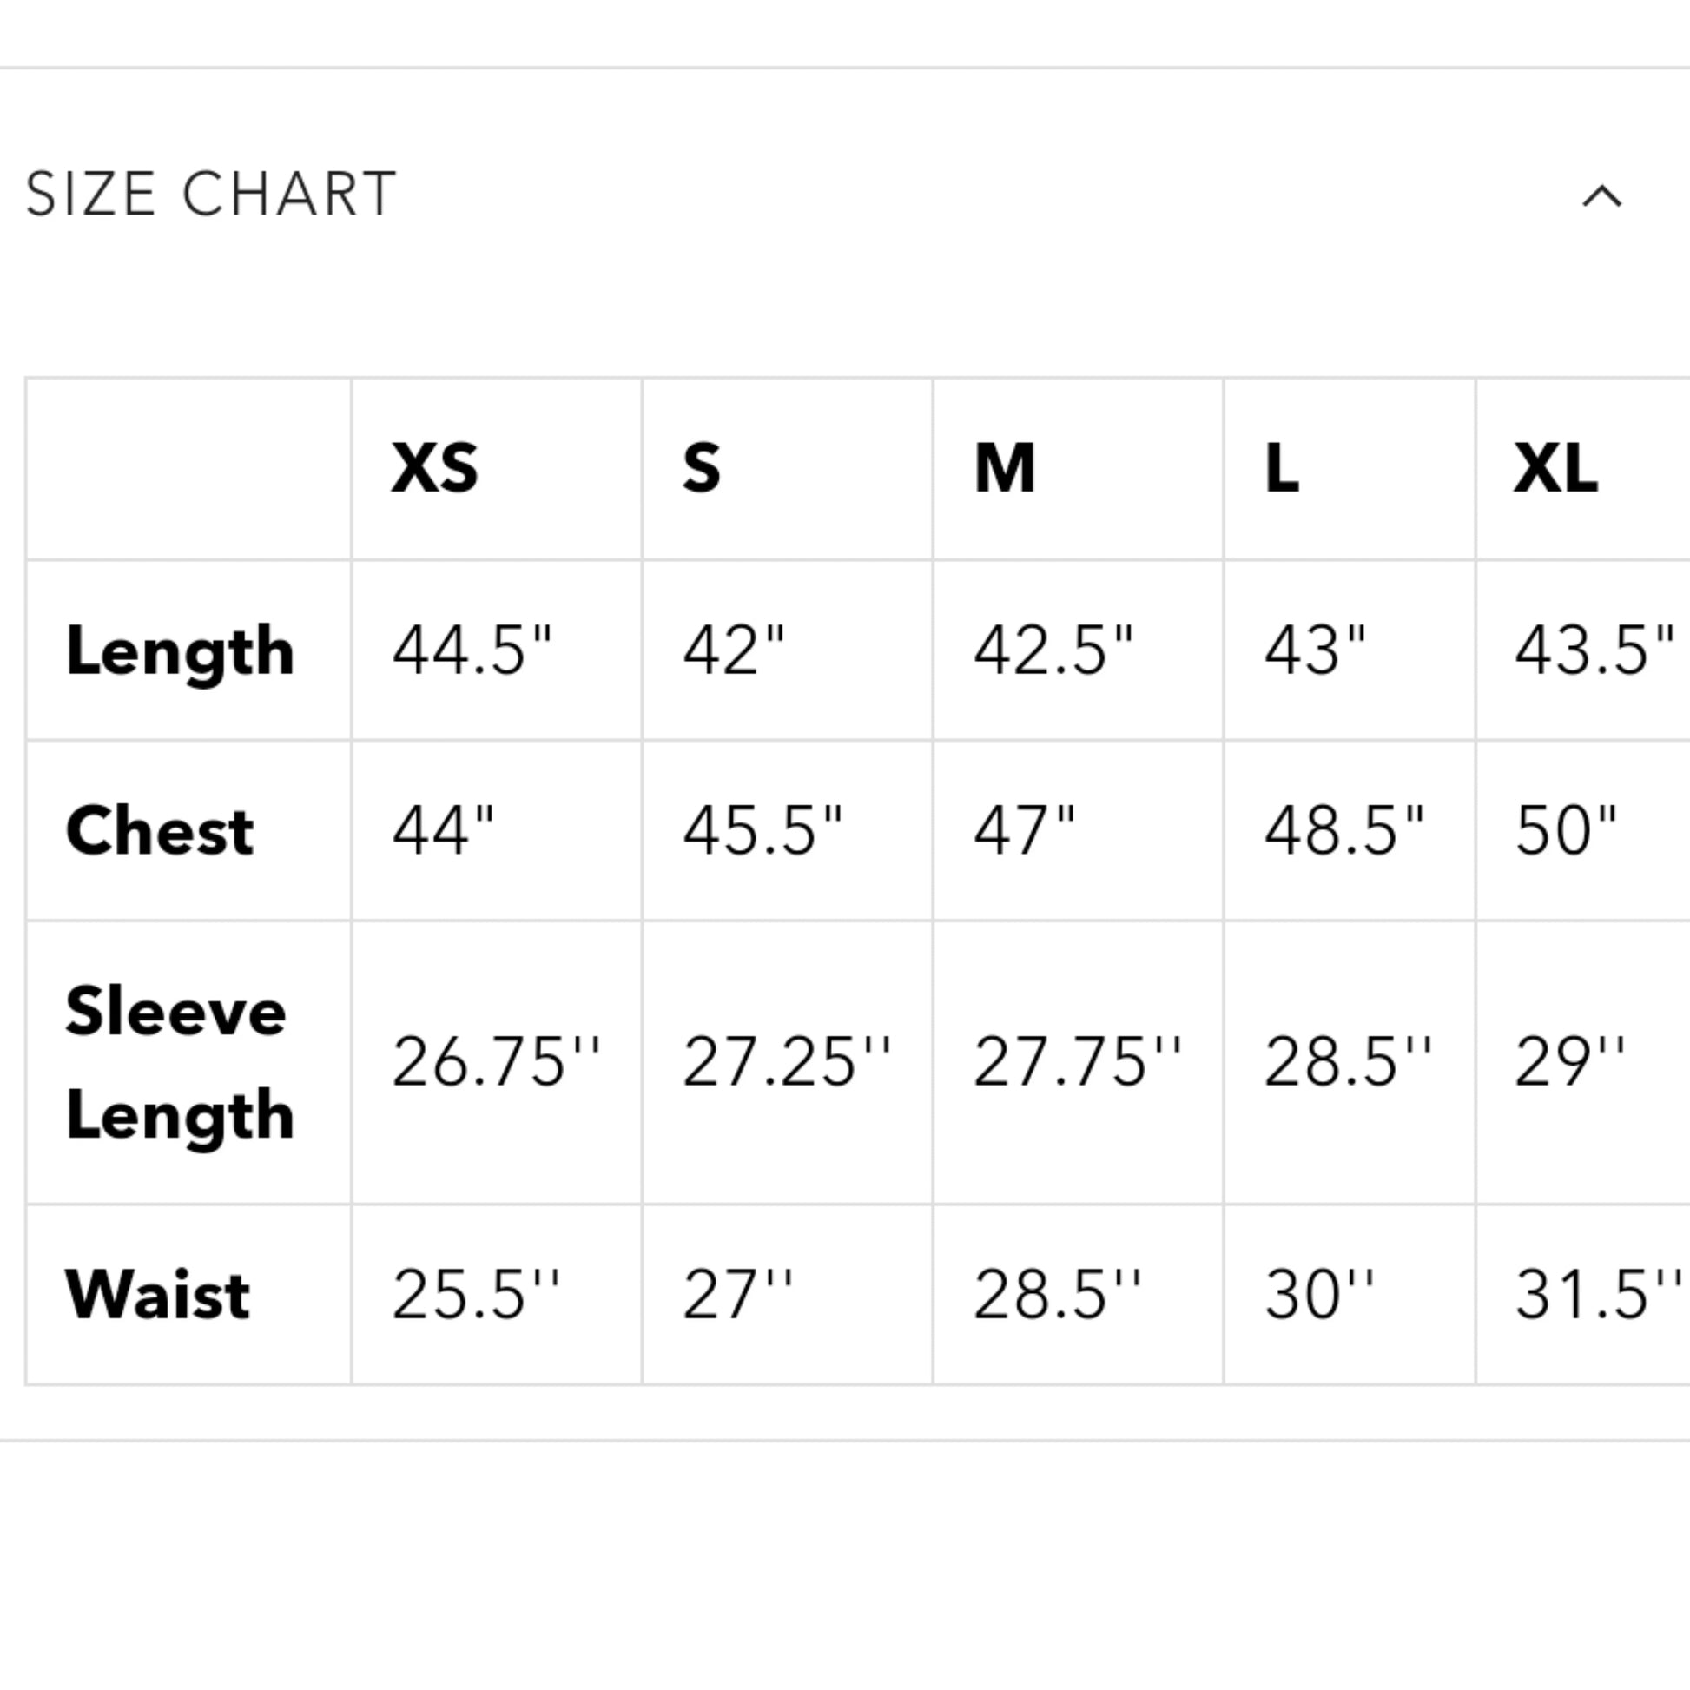Click the XS length value 44.5"
Screen dimensions: 1690x1690
tap(472, 650)
